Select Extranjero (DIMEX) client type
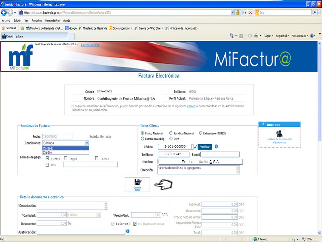Image resolution: width=322 pixels, height=242 pixels. tap(201, 133)
